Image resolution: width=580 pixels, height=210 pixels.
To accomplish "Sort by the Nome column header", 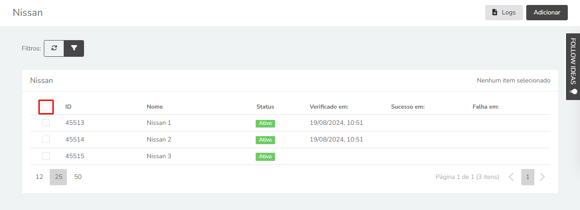I will (155, 107).
